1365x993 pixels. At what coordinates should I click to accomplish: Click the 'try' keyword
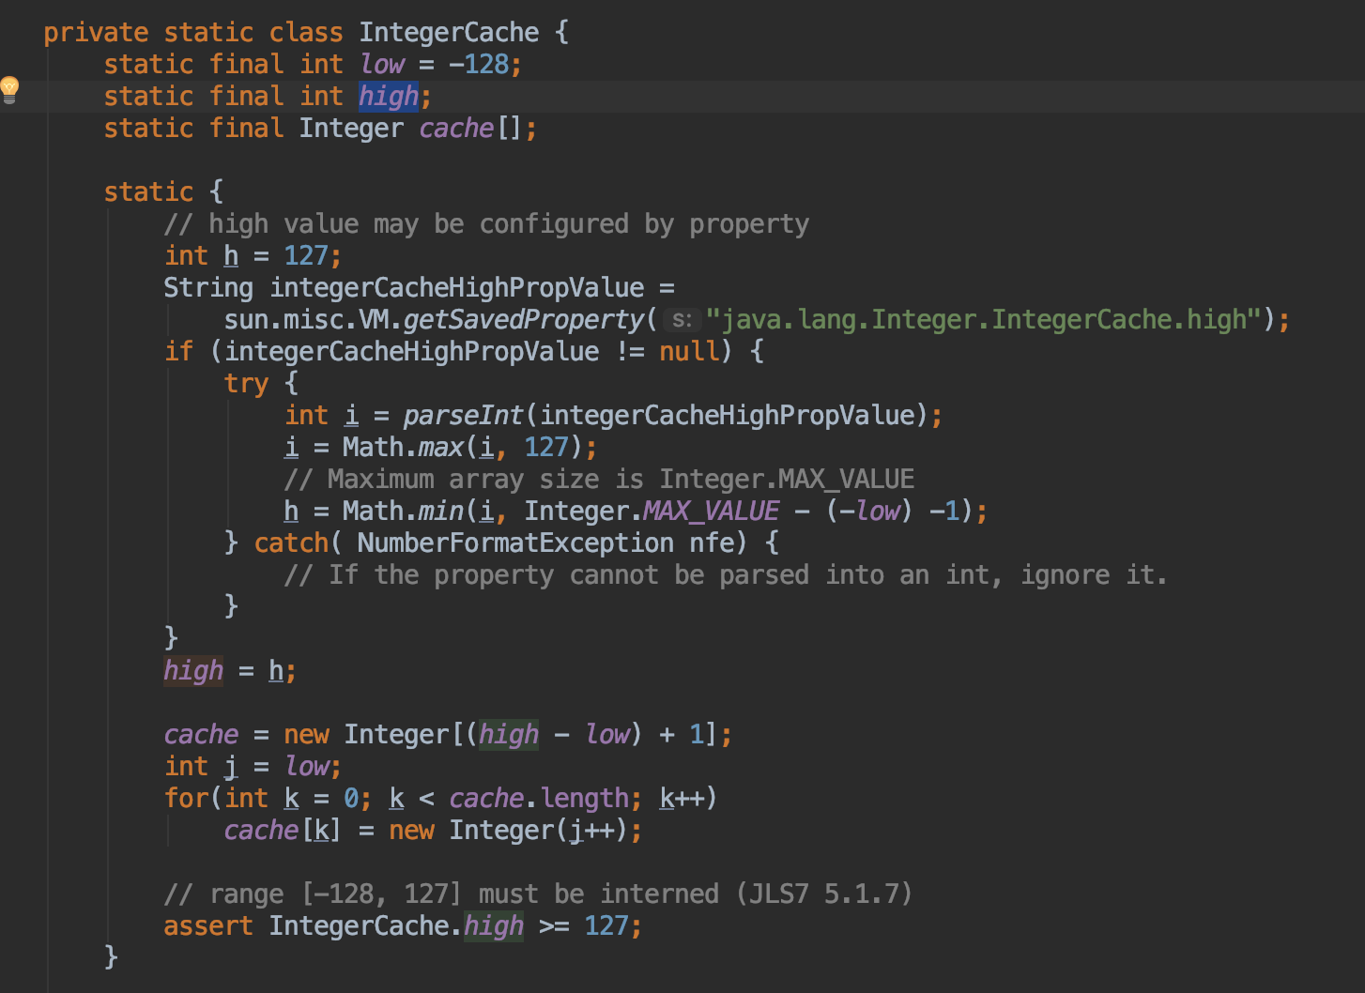pos(246,384)
